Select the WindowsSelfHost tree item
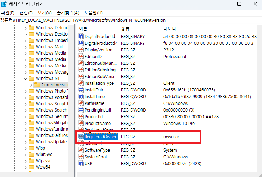The width and height of the screenshot is (262, 177). [52, 135]
